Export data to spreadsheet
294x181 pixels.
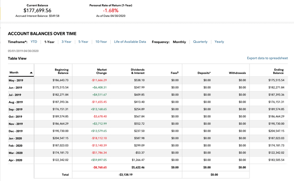coord(267,58)
